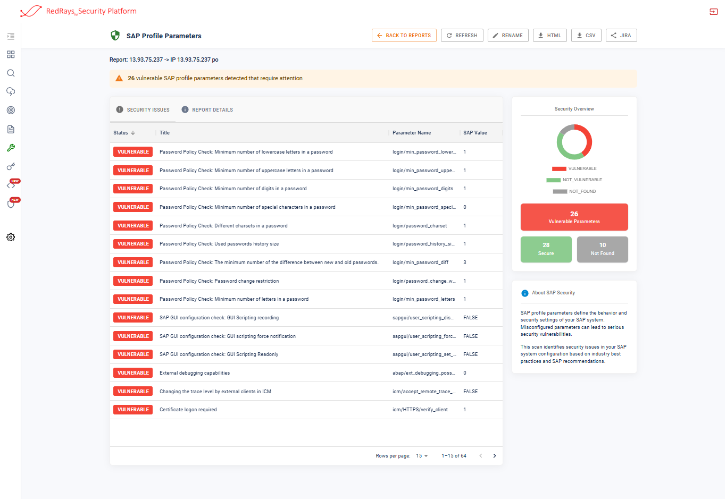726x500 pixels.
Task: Select the special characters password policy row
Action: point(306,207)
